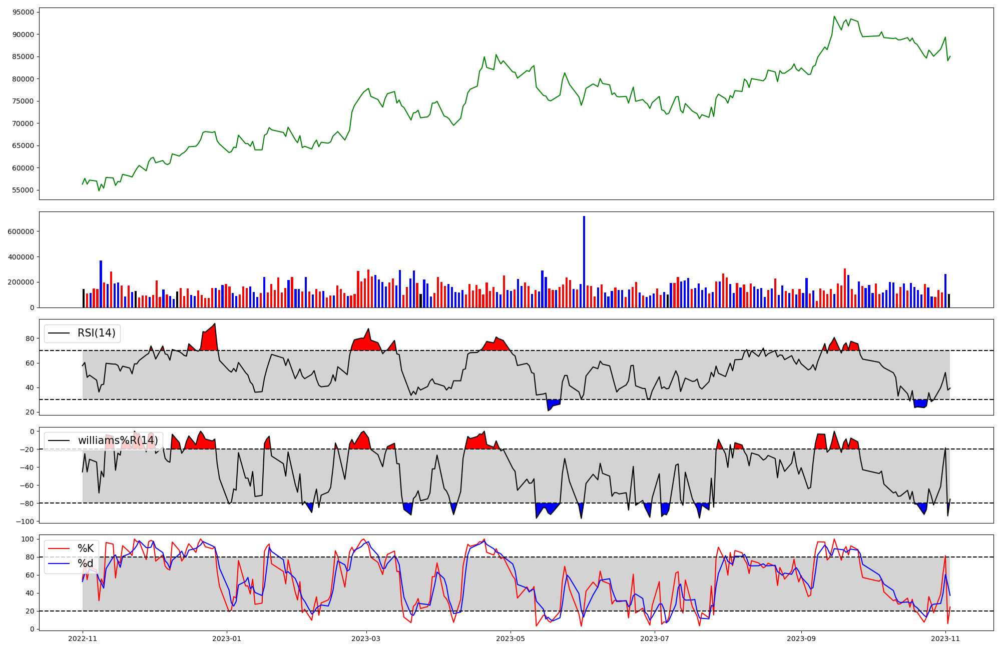1001x650 pixels.
Task: Select the blue %d legend line
Action: coord(58,563)
